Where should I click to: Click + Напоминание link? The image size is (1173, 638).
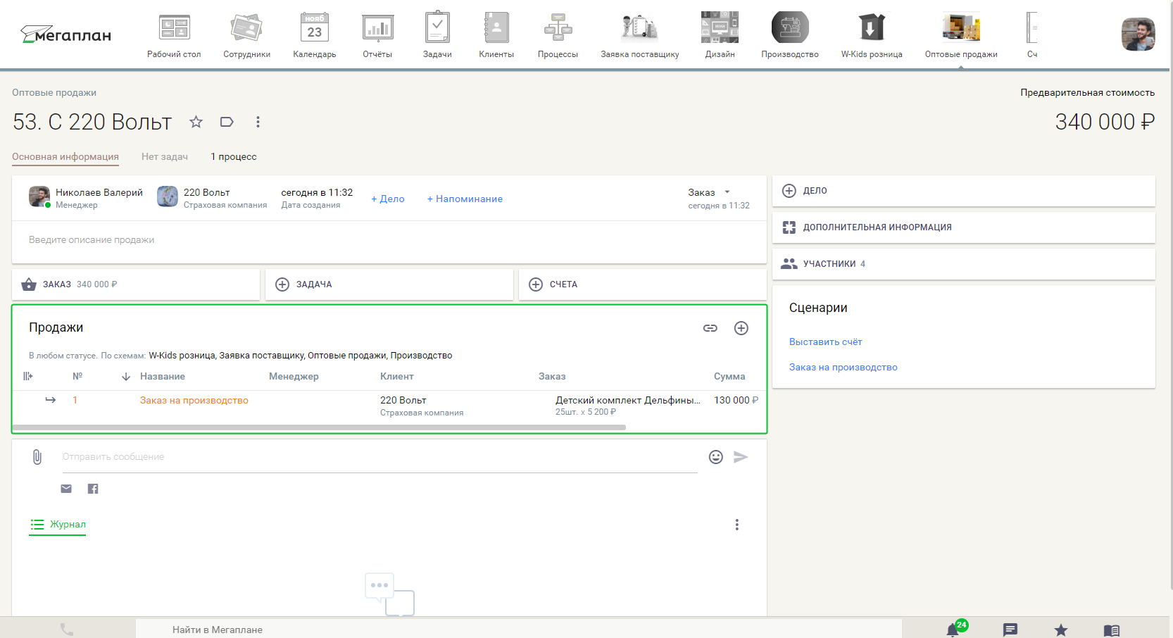(465, 199)
